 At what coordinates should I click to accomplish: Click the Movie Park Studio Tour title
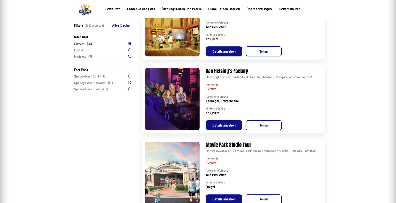point(229,145)
